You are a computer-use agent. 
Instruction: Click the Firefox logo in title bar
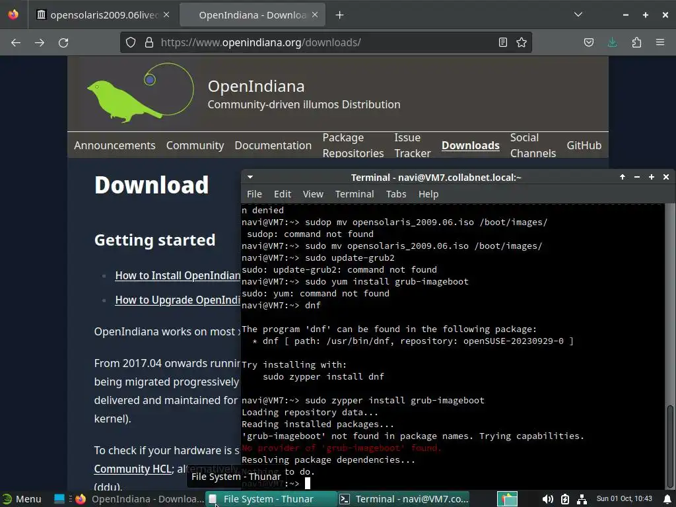[13, 15]
